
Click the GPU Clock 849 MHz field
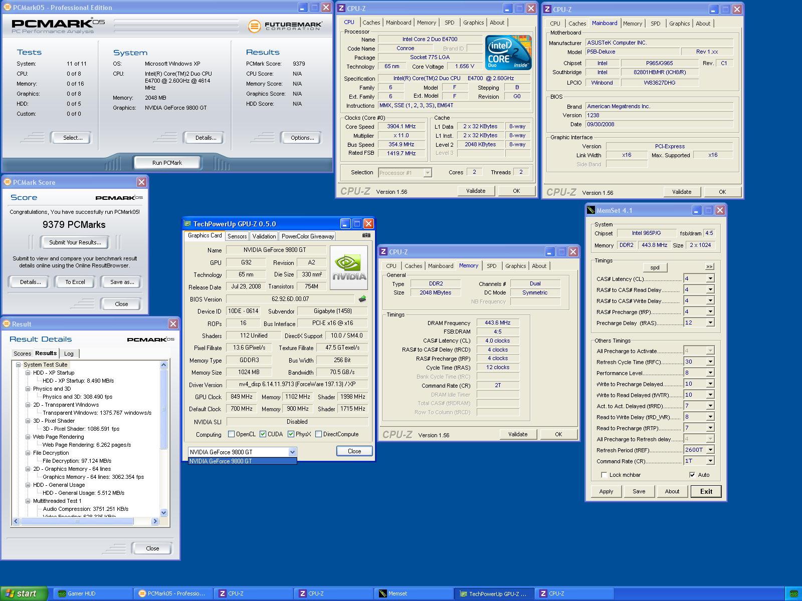[241, 397]
